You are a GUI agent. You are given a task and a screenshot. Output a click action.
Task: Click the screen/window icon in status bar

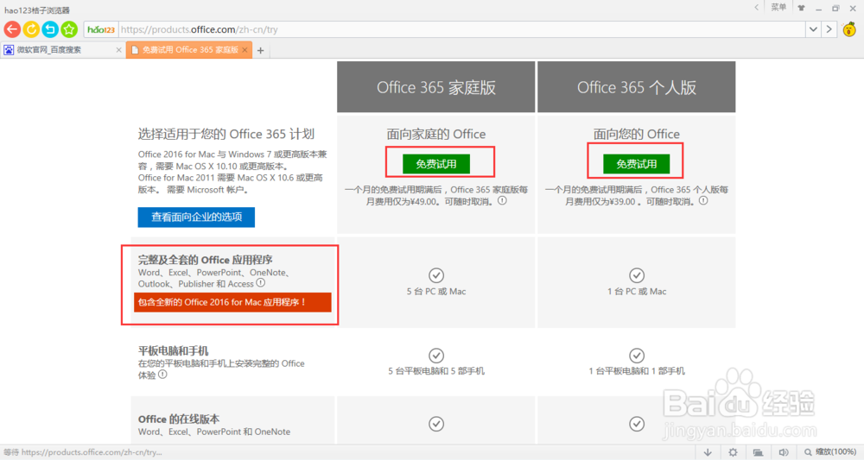(x=759, y=452)
